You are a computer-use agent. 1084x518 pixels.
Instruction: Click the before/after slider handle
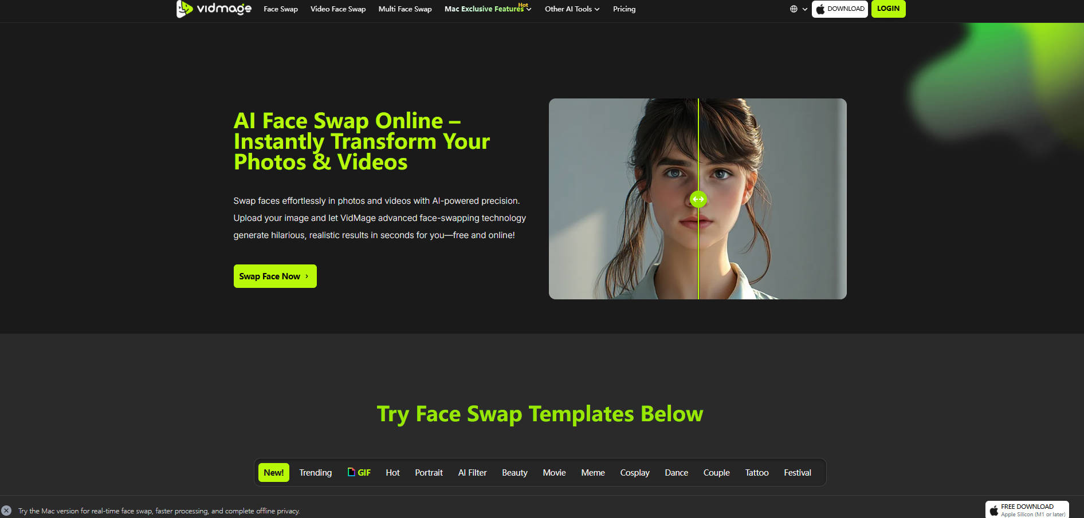click(x=698, y=199)
